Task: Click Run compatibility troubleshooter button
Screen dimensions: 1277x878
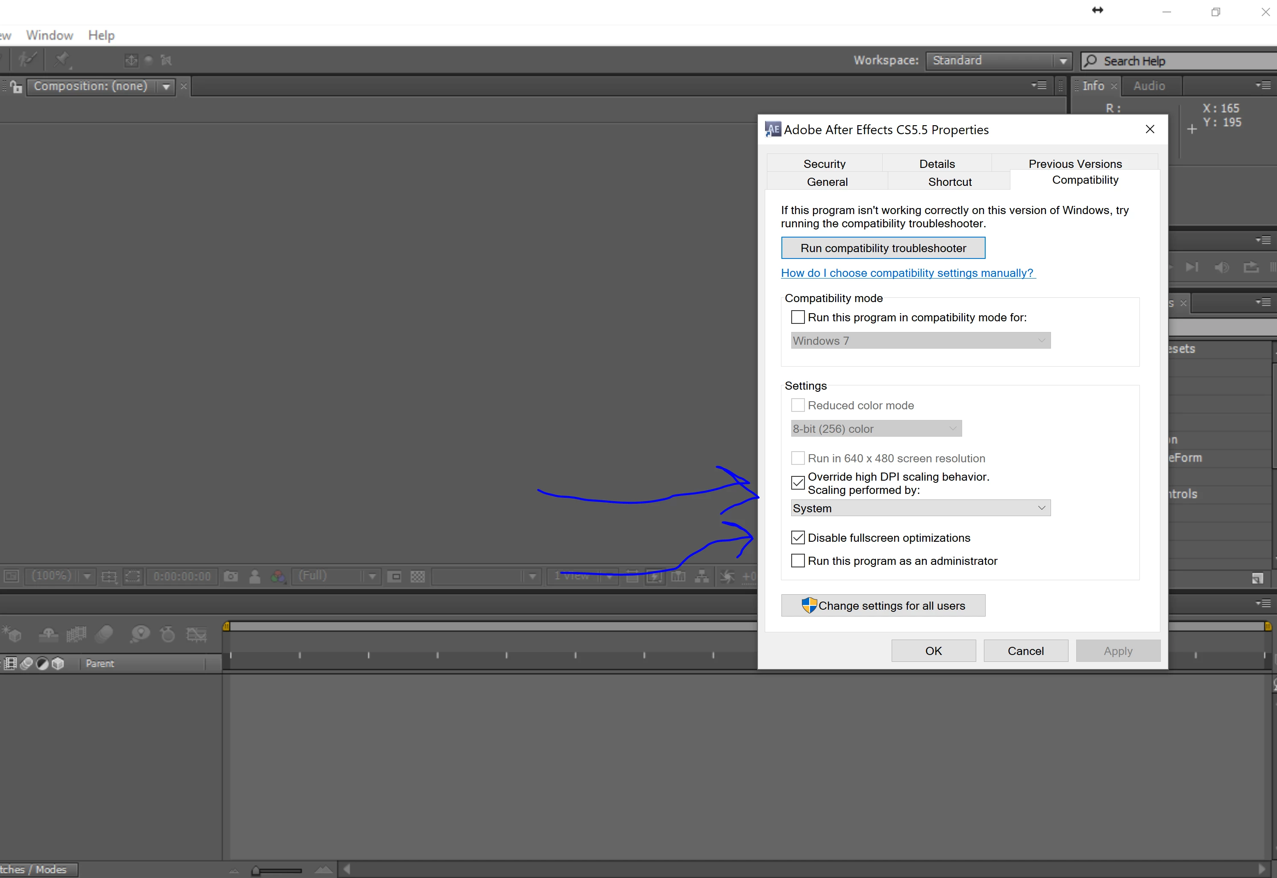Action: tap(883, 248)
